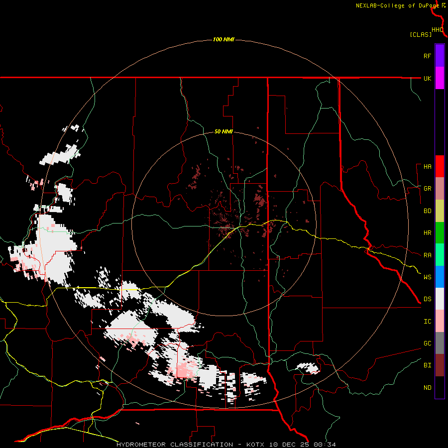This screenshot has width=448, height=448.
Task: Click the DS white legend swatch
Action: pos(440,299)
